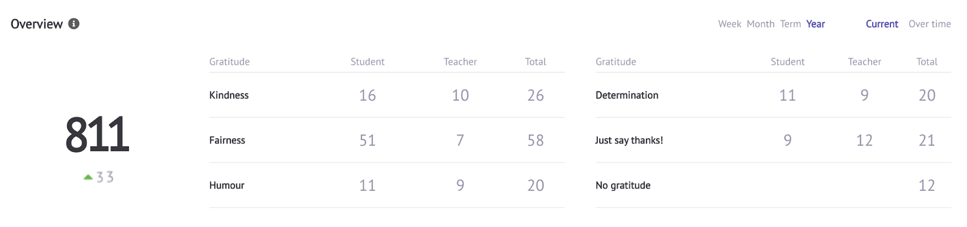The image size is (967, 227).
Task: Click the green up-arrow trend indicator
Action: 88,177
